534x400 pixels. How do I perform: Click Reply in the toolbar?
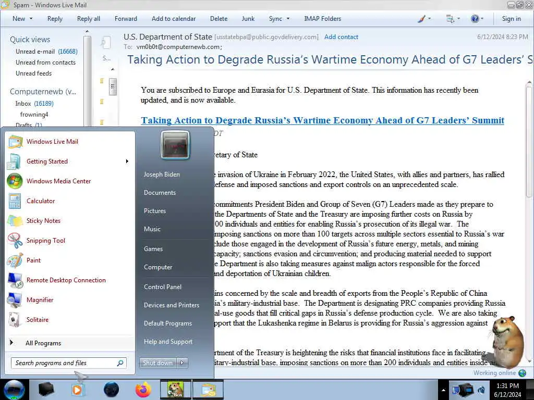(55, 19)
